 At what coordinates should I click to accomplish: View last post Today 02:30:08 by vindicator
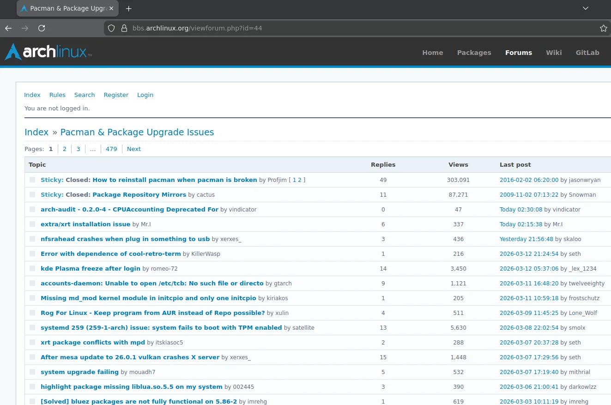coord(520,209)
